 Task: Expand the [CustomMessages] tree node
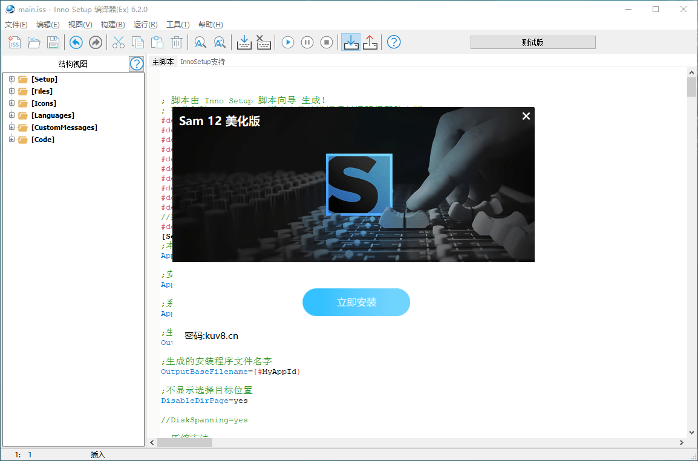pos(12,127)
